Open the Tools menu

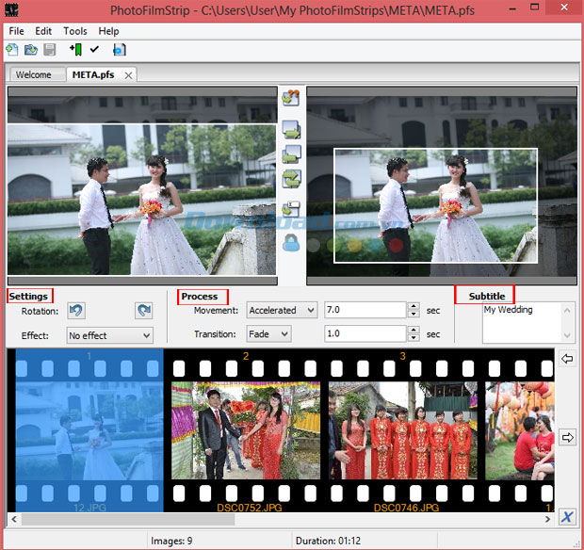(74, 31)
